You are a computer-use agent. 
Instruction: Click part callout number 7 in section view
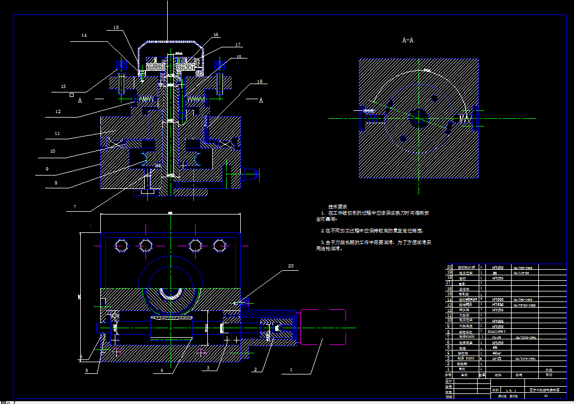(x=75, y=207)
